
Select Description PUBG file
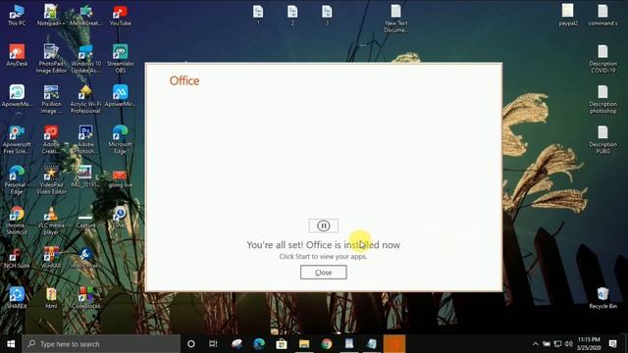point(602,139)
